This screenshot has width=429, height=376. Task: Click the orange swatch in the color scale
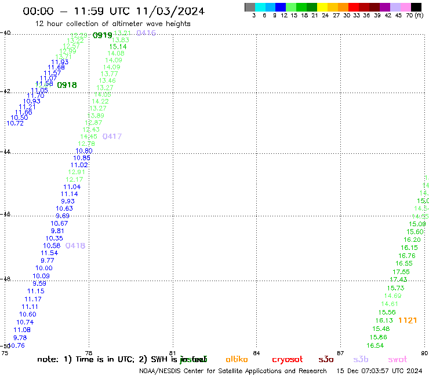[x=343, y=7]
